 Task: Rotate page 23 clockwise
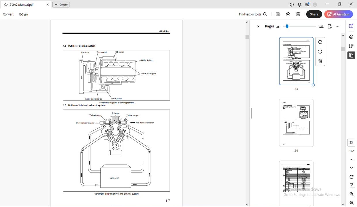click(320, 42)
